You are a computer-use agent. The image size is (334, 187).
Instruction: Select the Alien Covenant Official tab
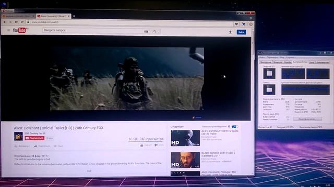click(53, 16)
